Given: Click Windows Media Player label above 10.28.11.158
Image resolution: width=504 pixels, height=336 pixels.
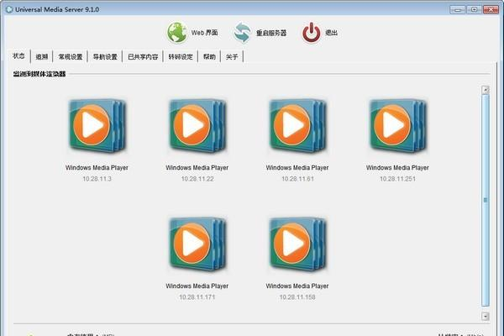Looking at the screenshot, I should click(297, 286).
